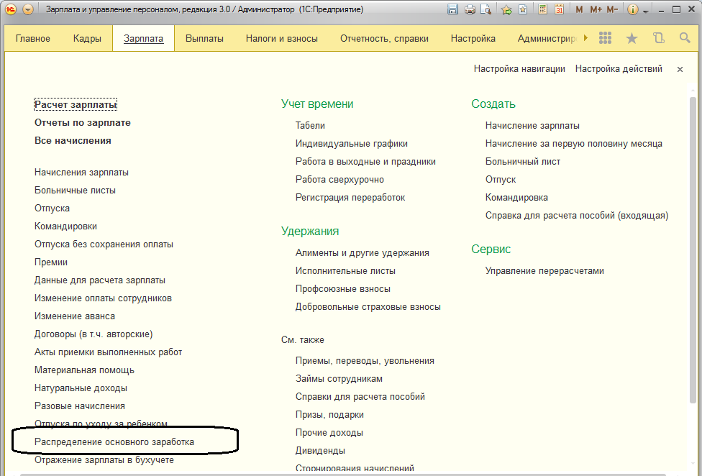702x476 pixels.
Task: Switch to the Кадры section tab
Action: 87,38
